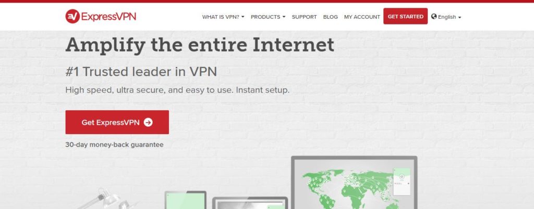Click the arrow circle icon in Get ExpressVPN
This screenshot has height=209, width=534.
[x=148, y=123]
